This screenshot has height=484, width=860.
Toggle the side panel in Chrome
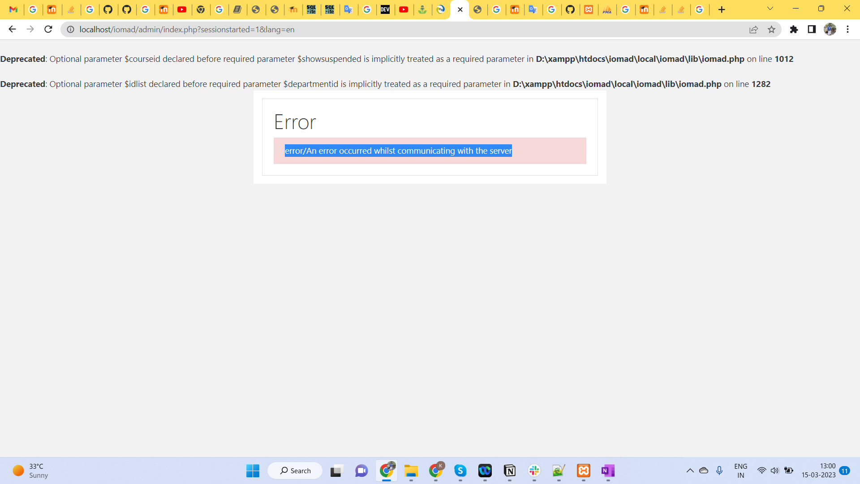click(x=812, y=30)
